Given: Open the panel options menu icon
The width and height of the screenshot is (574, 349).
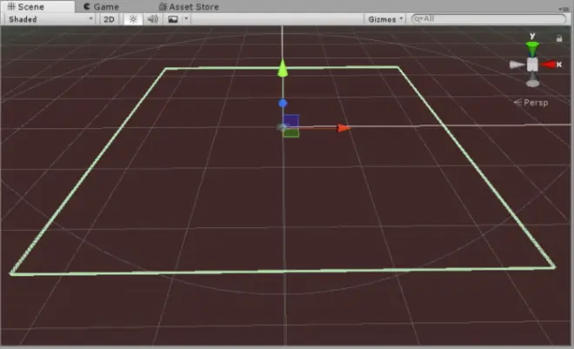Looking at the screenshot, I should point(564,9).
